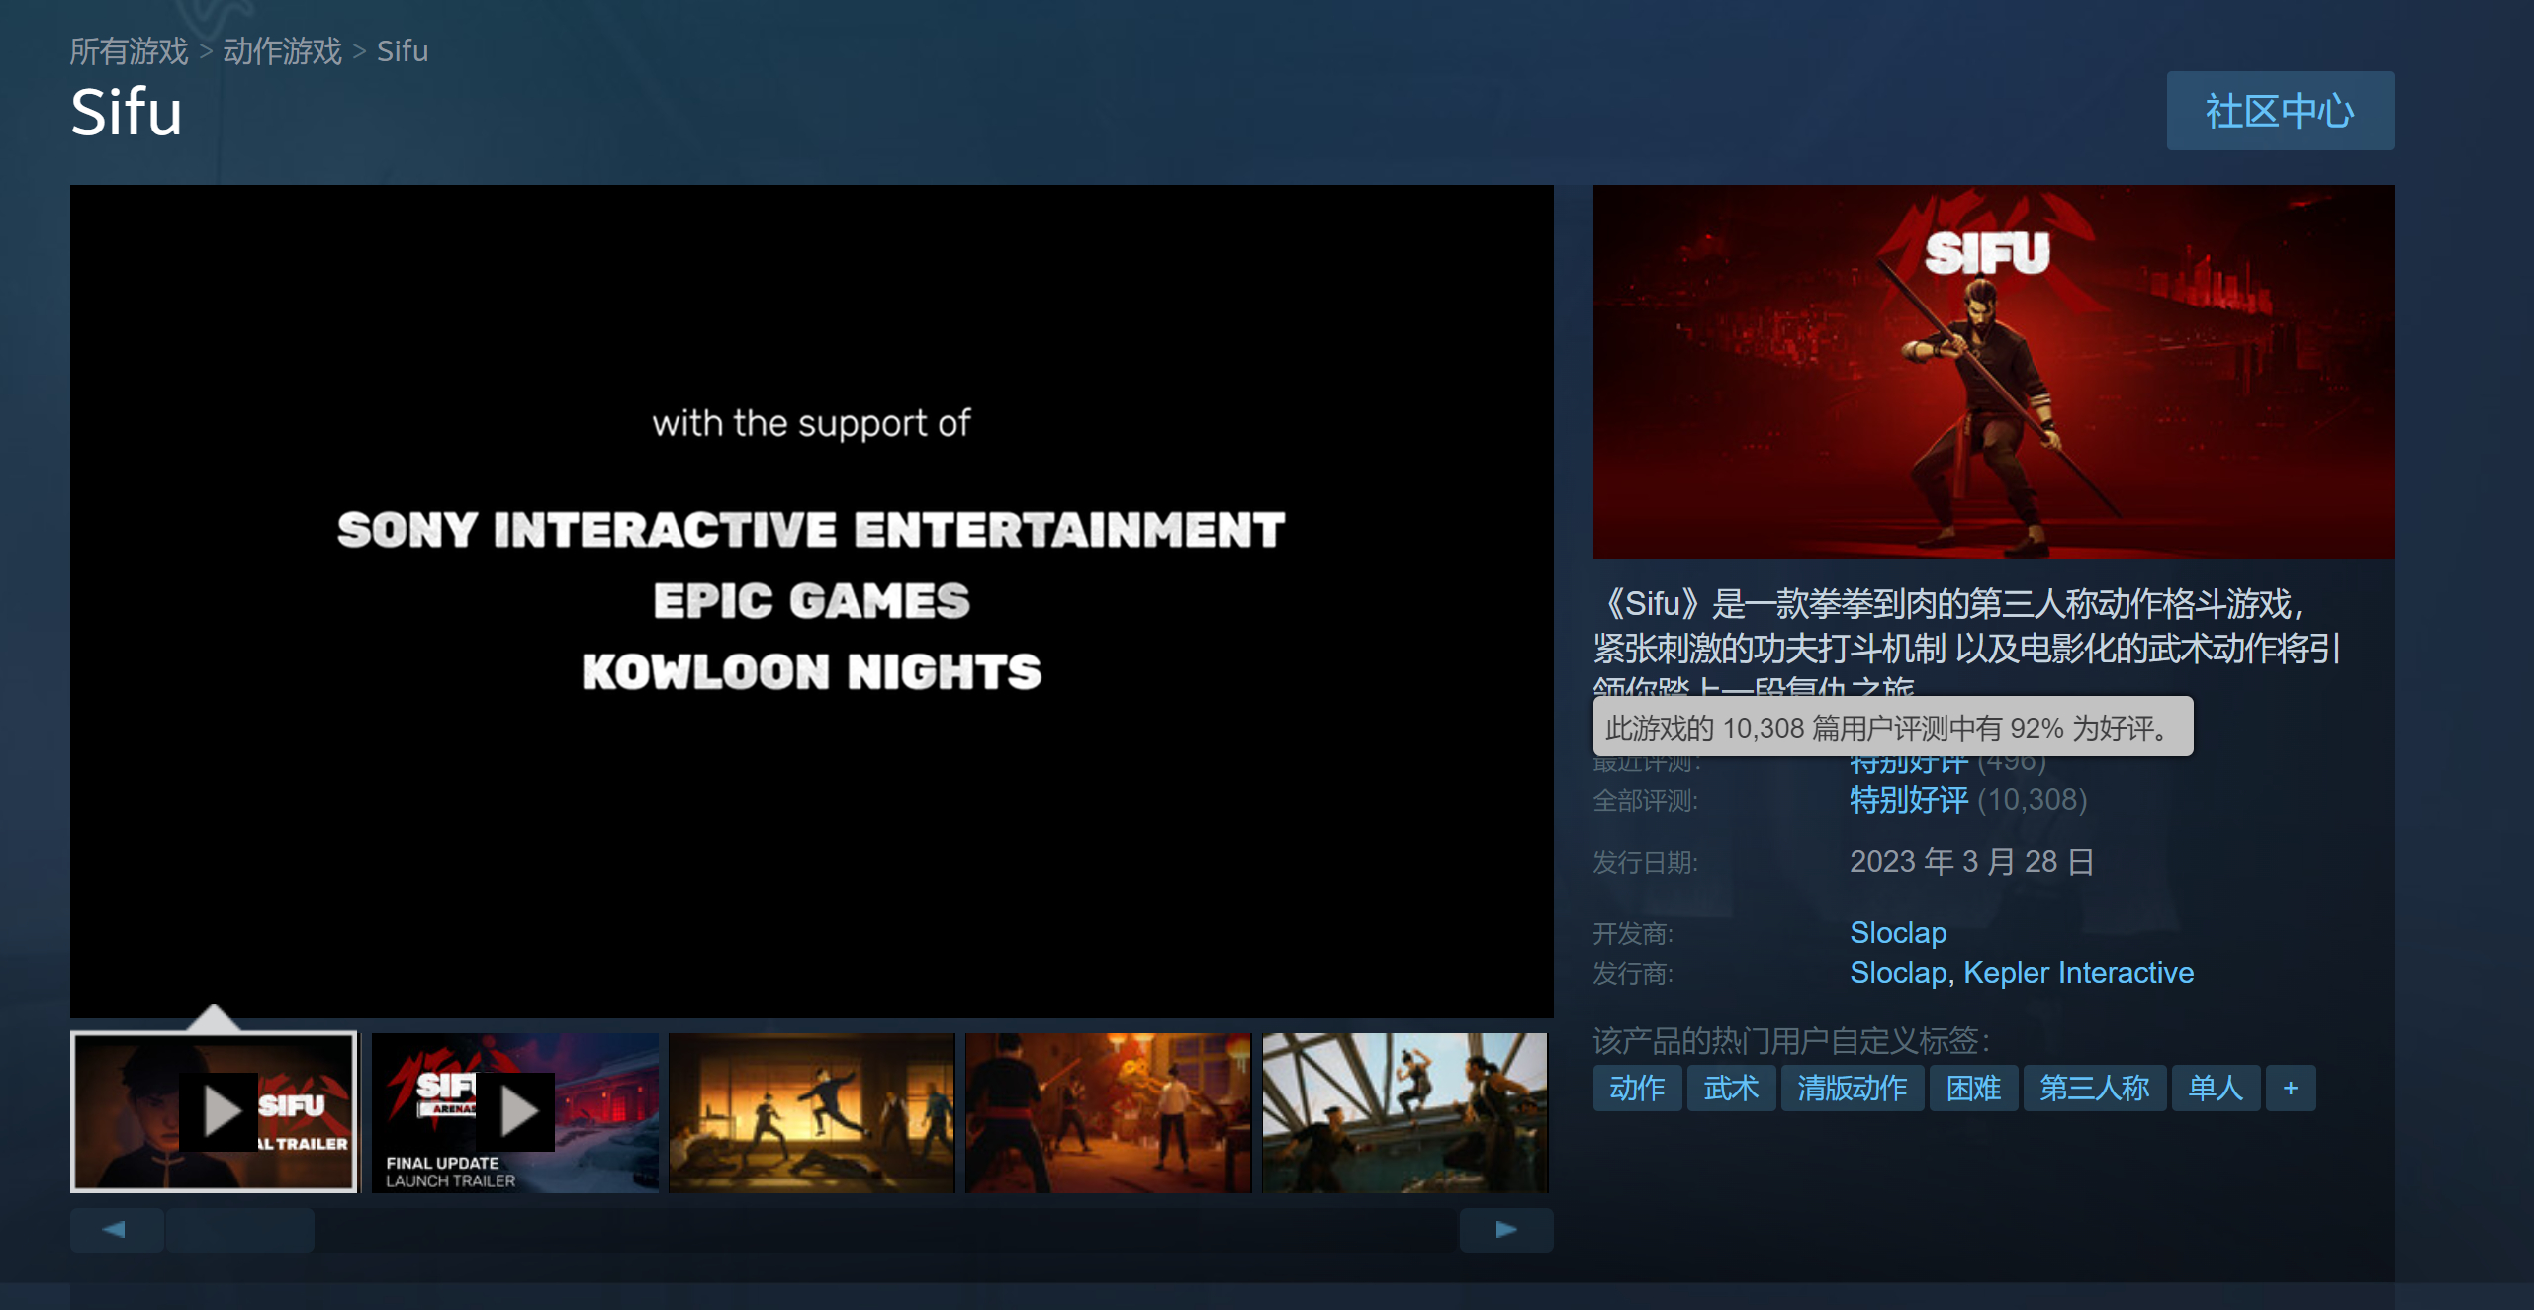Click the plus button to add tags

pyautogui.click(x=2291, y=1089)
